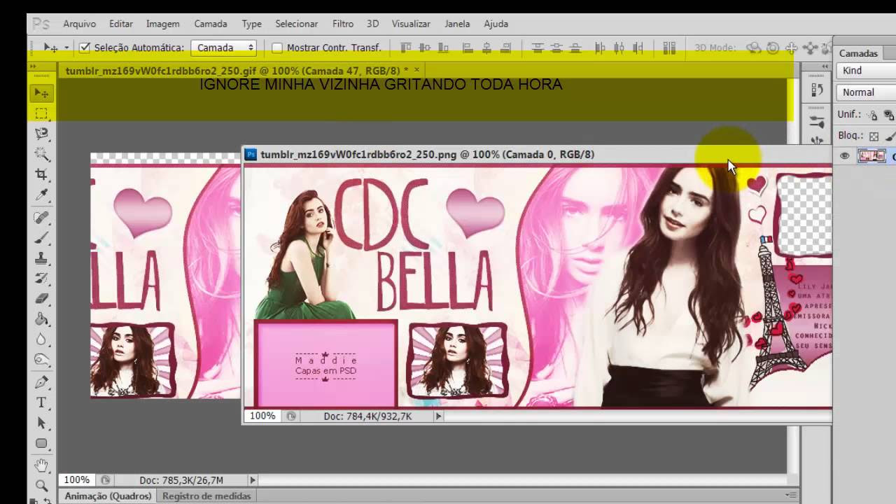The width and height of the screenshot is (896, 504).
Task: Select the Clone Stamp tool
Action: pyautogui.click(x=41, y=258)
